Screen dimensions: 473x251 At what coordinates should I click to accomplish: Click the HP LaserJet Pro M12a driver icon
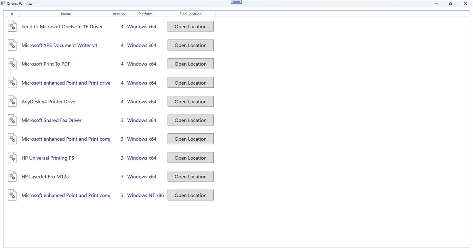click(x=12, y=176)
